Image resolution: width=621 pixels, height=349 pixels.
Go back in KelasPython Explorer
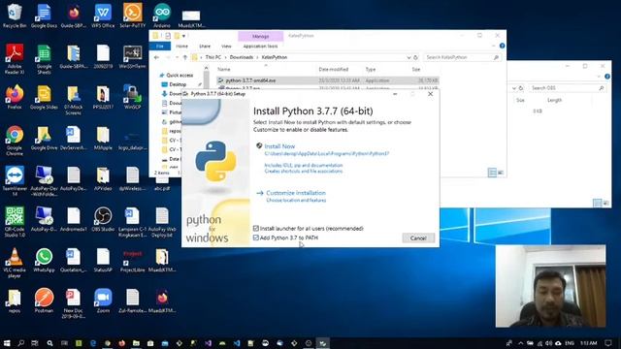click(156, 57)
